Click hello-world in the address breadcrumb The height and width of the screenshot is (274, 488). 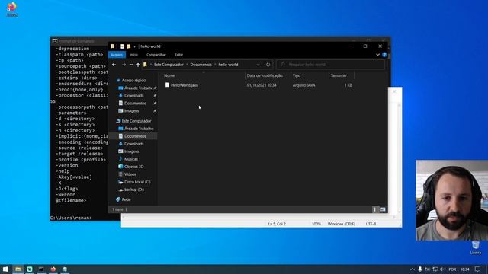point(228,65)
